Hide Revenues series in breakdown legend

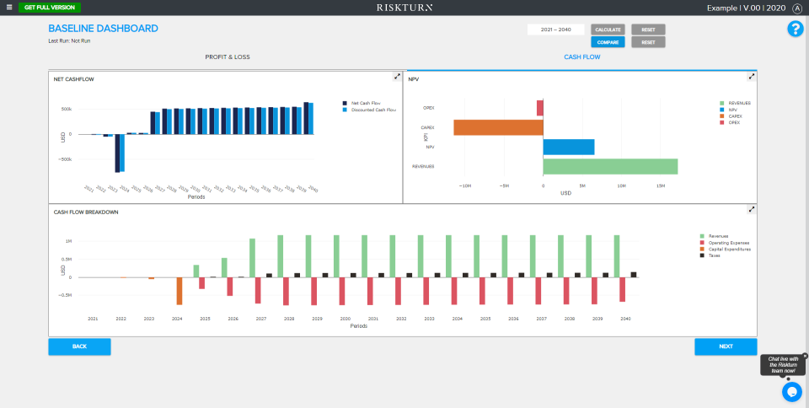718,236
